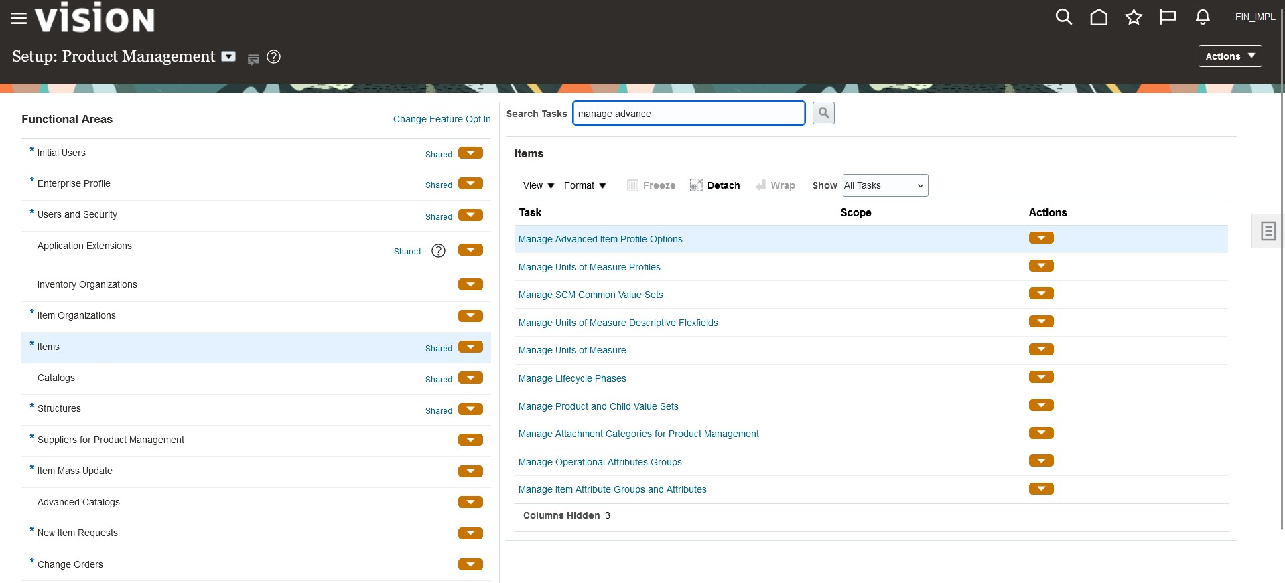The width and height of the screenshot is (1285, 583).
Task: Open Manage SCM Common Value Sets task
Action: click(590, 295)
